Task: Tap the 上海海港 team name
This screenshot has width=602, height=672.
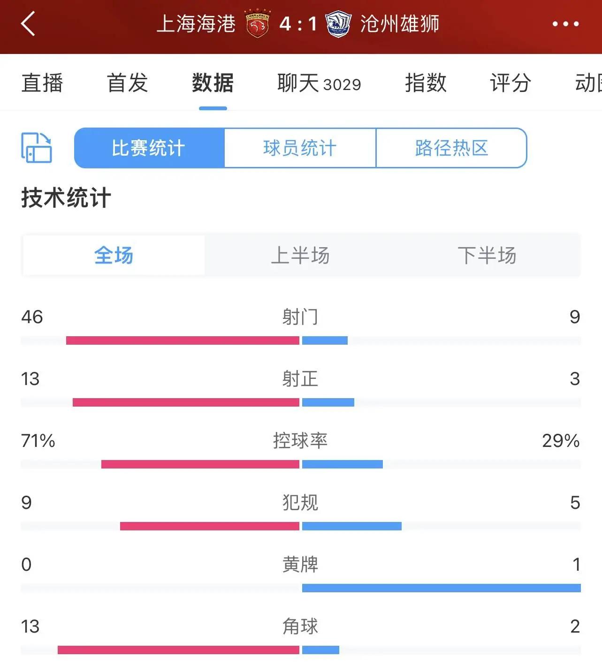Action: tap(196, 24)
